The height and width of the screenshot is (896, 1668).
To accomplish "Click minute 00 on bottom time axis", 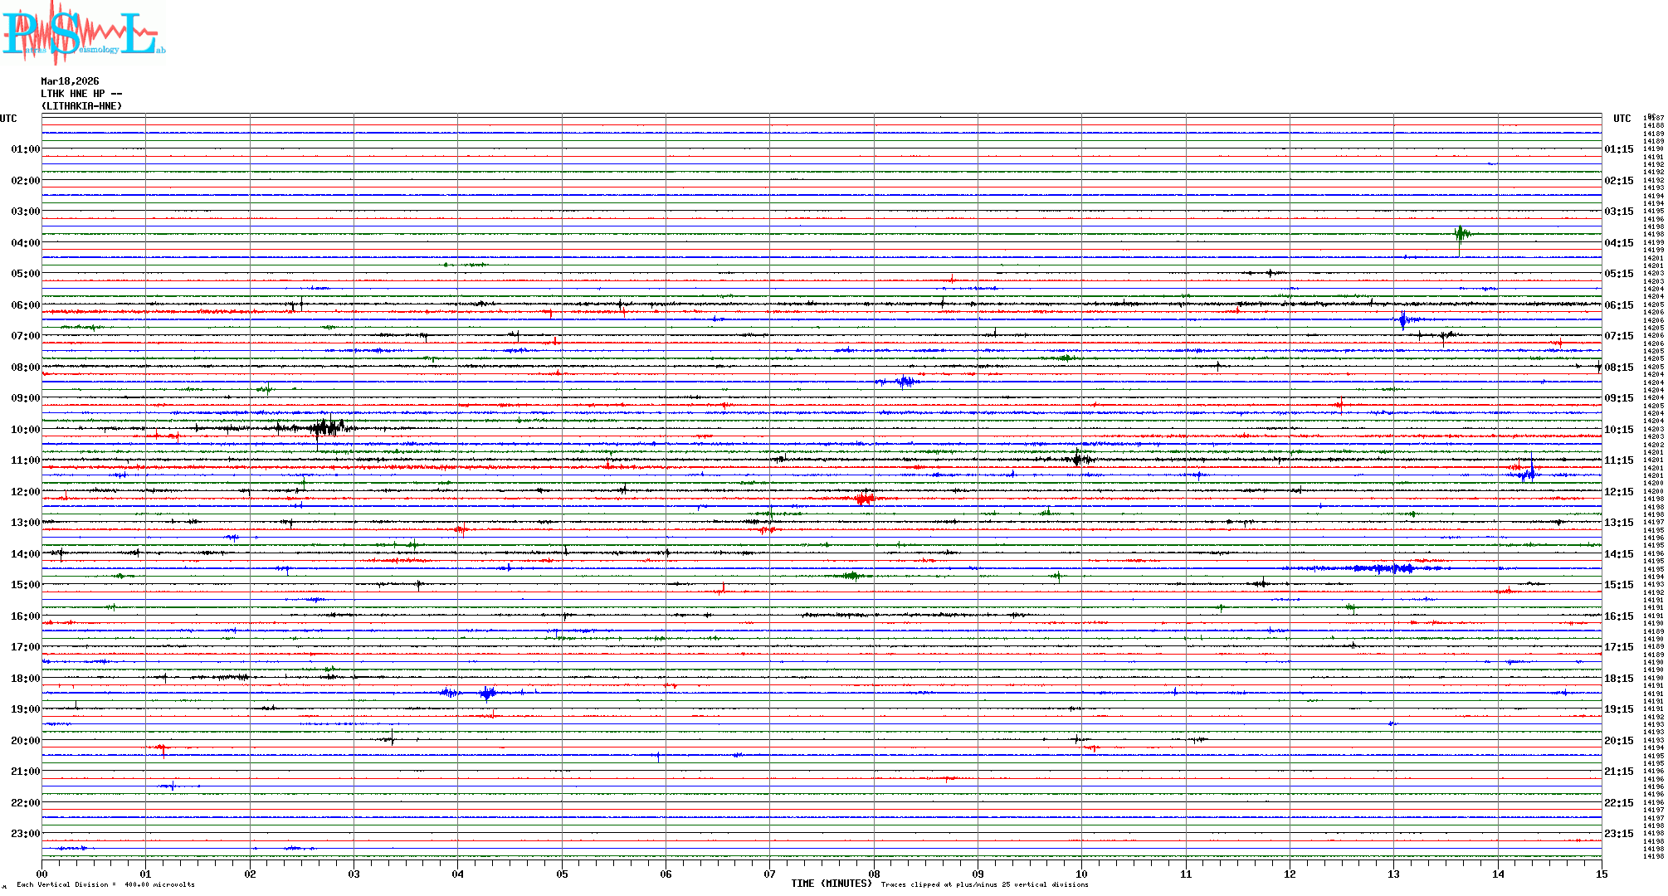I will [x=42, y=874].
